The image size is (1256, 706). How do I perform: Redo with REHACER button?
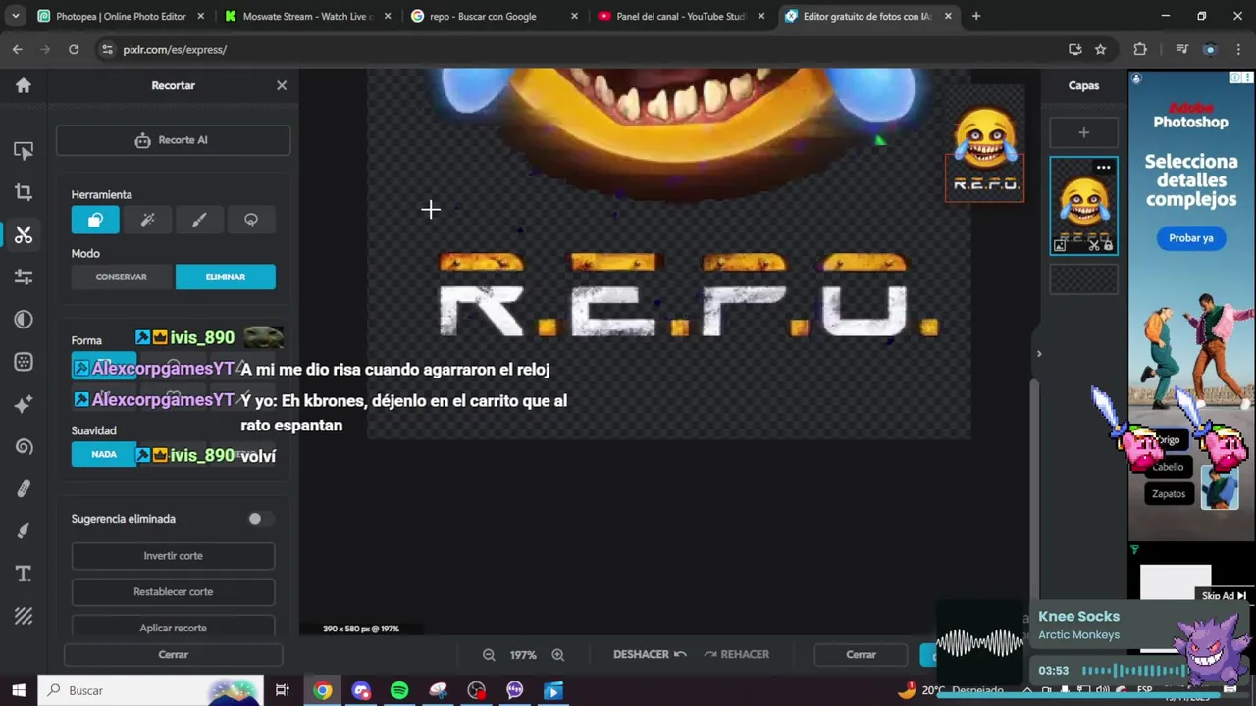point(737,654)
